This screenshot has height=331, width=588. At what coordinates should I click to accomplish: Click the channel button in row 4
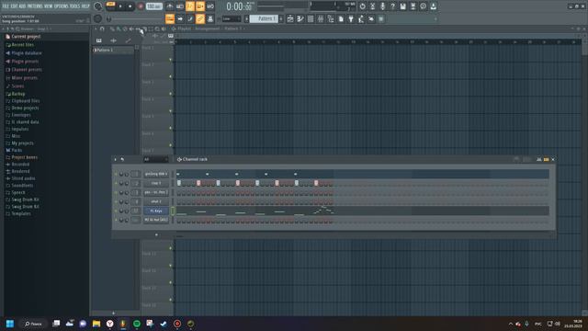[156, 201]
